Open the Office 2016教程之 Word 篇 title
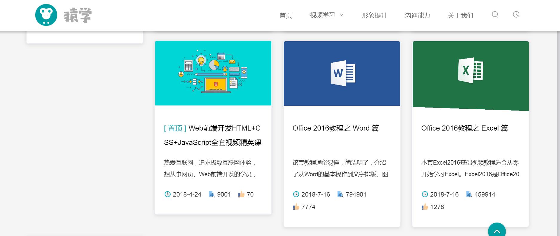The height and width of the screenshot is (236, 560). [336, 128]
